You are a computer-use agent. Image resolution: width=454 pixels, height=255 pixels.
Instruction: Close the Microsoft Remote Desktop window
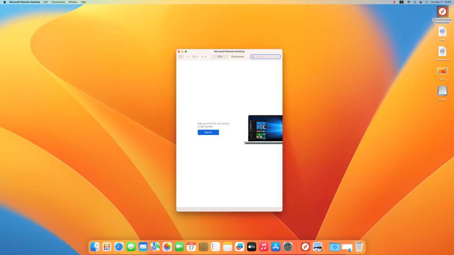(178, 51)
